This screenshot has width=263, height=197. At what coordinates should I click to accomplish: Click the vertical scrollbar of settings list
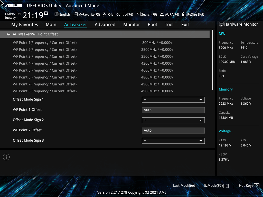tap(213, 60)
